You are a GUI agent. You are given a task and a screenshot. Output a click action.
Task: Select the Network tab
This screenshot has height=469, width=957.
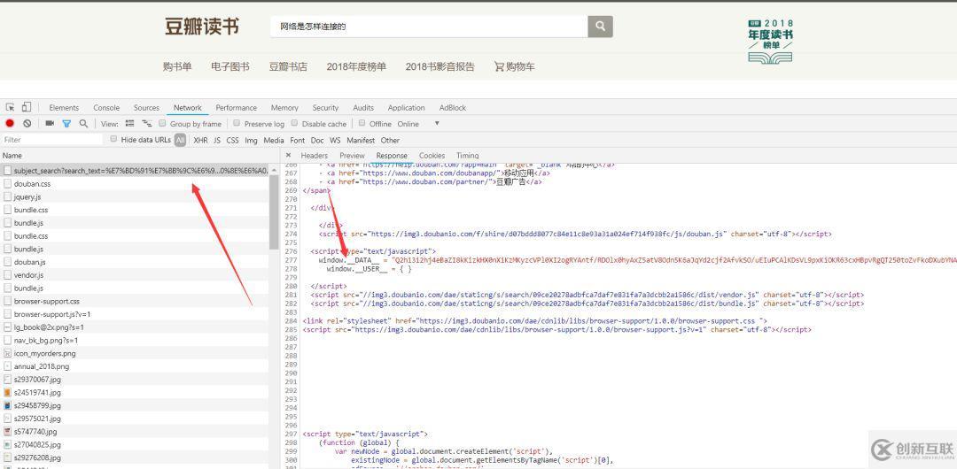click(x=187, y=108)
